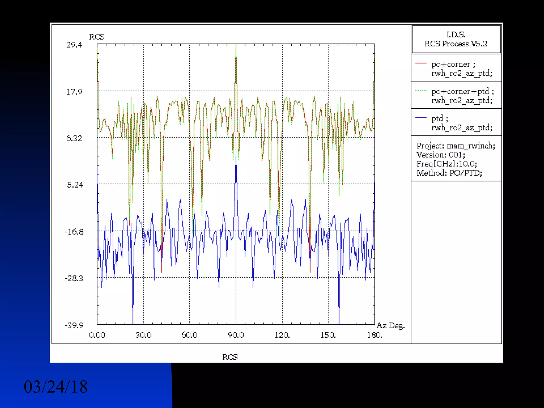Click the blue ptd legend line
Viewport: 544px width, 408px height.
420,118
